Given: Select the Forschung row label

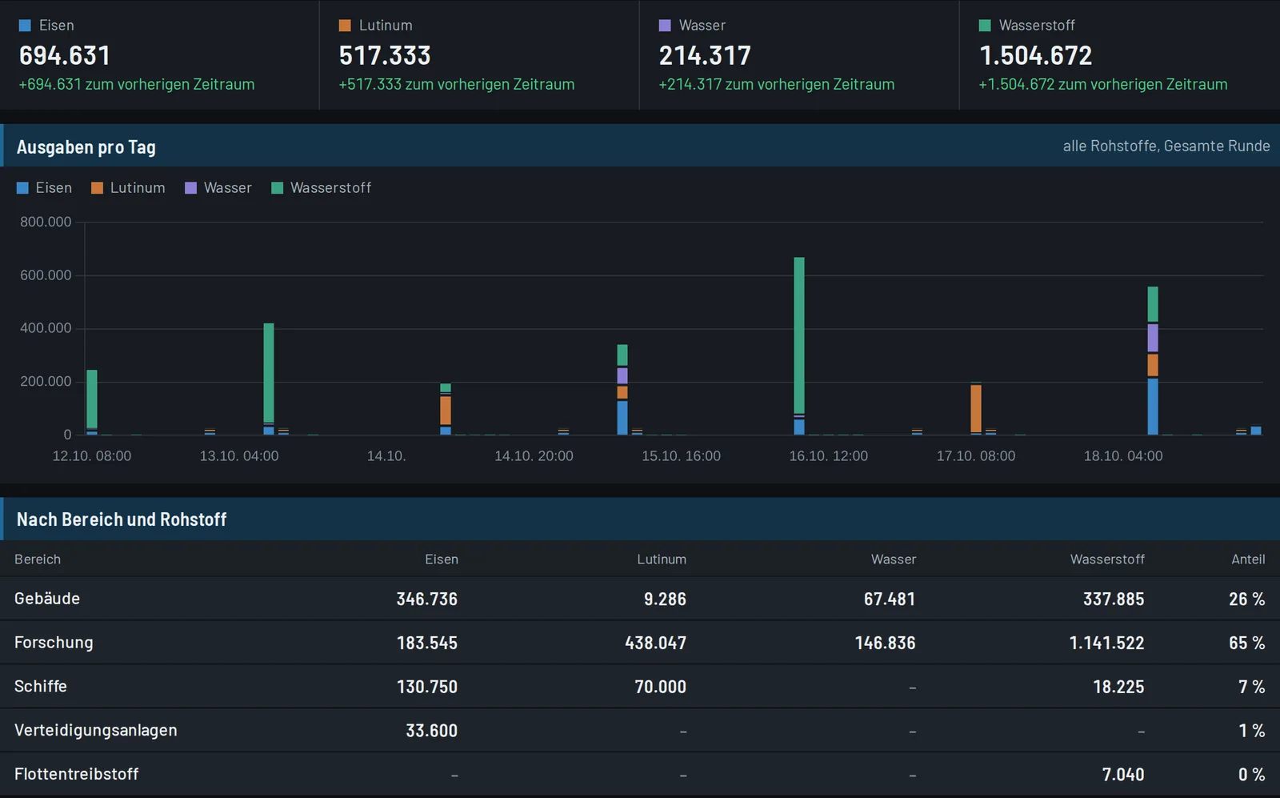Looking at the screenshot, I should (54, 643).
